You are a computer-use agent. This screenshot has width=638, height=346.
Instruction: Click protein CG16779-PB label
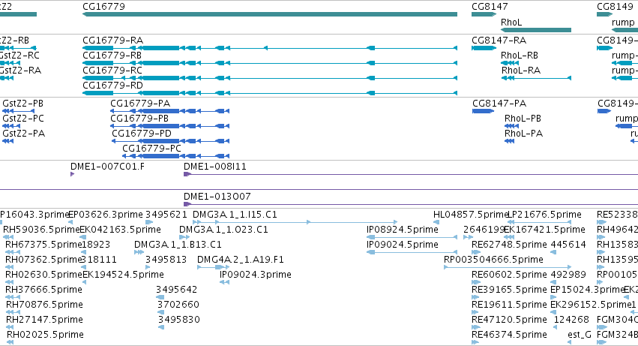tap(139, 119)
